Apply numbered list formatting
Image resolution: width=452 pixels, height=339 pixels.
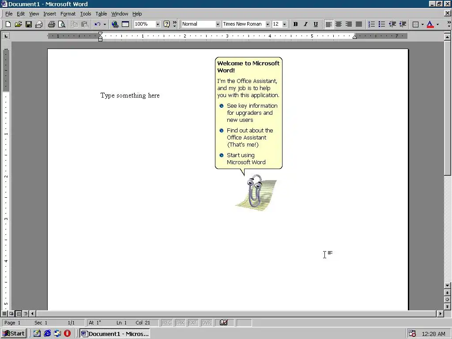(372, 24)
